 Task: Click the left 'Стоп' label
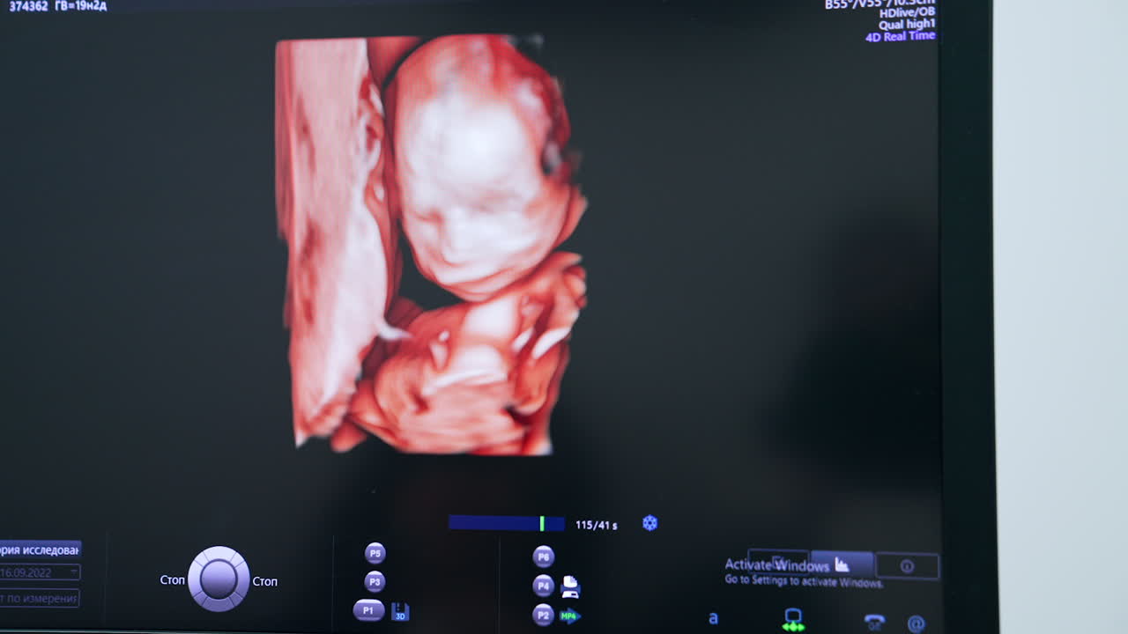pos(172,580)
